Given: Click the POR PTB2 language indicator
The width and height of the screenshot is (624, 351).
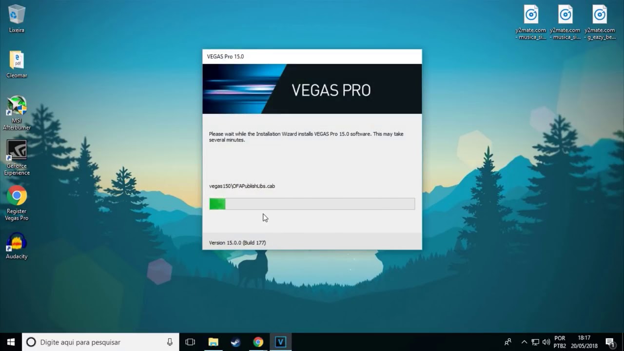Looking at the screenshot, I should click(560, 342).
